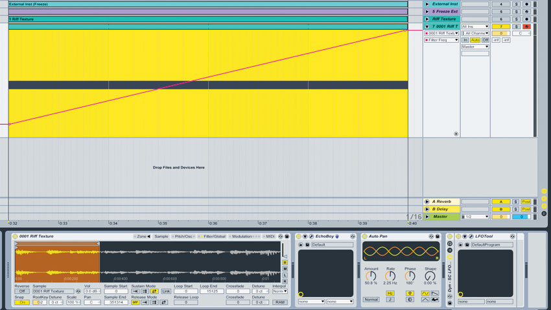Image resolution: width=551 pixels, height=310 pixels.
Task: Select the sine waveform in Auto Pan
Action: 425,292
